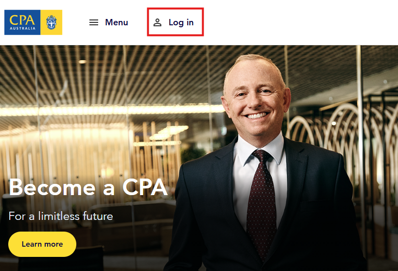The width and height of the screenshot is (398, 271).
Task: Click the user silhouette icon in header
Action: point(157,22)
